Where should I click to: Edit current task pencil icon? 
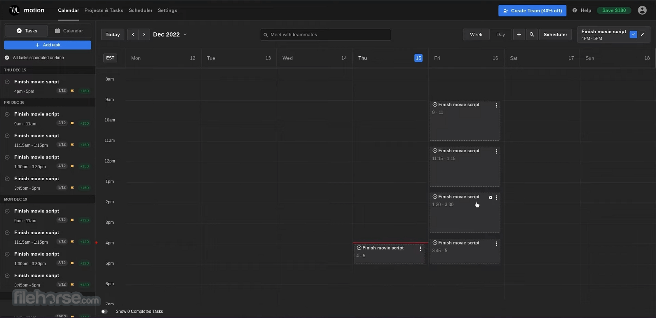coord(642,35)
